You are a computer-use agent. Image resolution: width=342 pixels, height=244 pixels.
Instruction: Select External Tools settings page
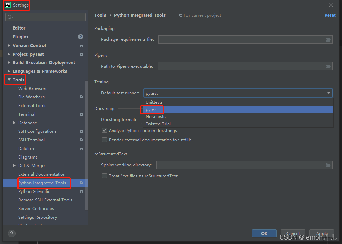pyautogui.click(x=32, y=105)
